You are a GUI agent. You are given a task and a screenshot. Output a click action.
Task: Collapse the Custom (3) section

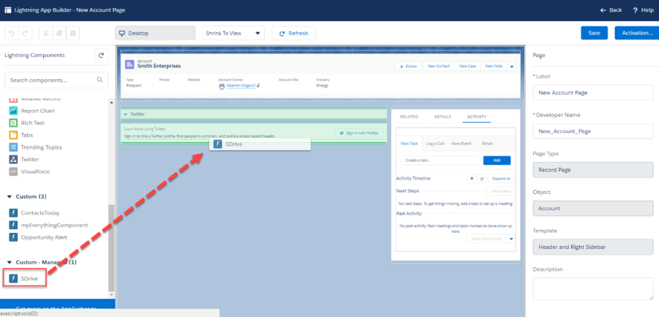(x=10, y=197)
